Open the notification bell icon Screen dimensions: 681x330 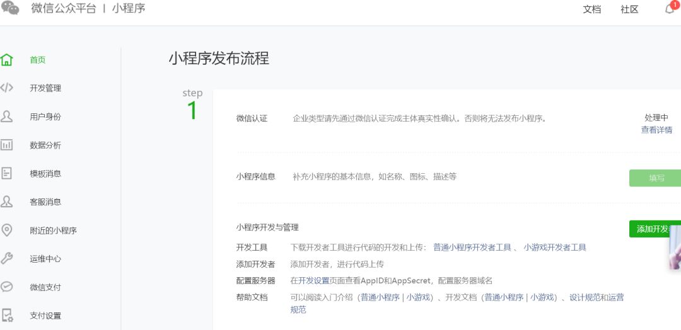tap(670, 9)
